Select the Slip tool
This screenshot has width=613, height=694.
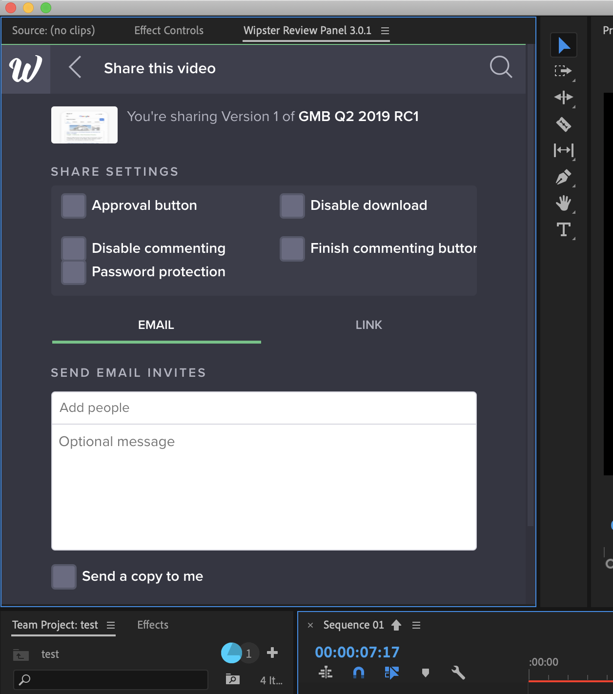[564, 150]
